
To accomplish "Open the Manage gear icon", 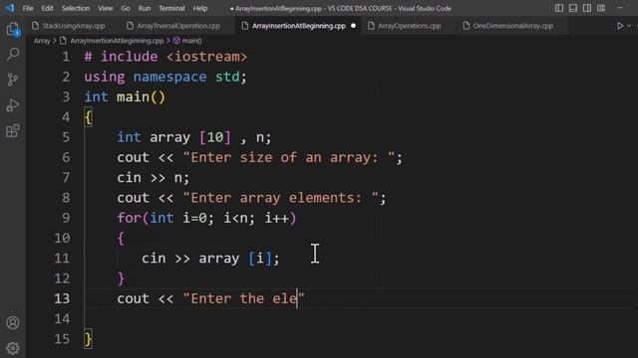I will pyautogui.click(x=13, y=348).
